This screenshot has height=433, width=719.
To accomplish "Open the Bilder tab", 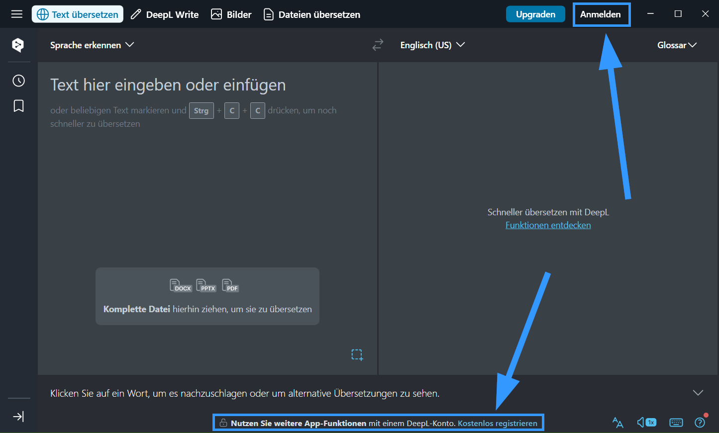I will click(231, 14).
